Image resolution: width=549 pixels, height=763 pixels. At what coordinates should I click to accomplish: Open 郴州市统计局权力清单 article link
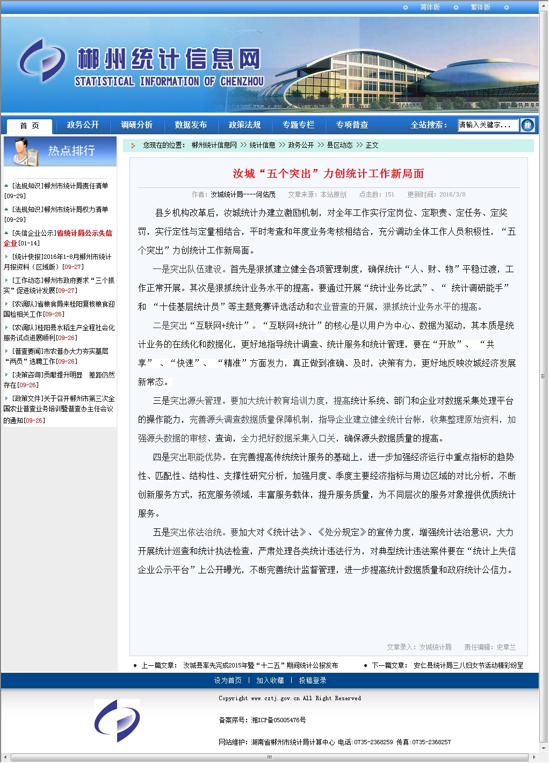76,209
